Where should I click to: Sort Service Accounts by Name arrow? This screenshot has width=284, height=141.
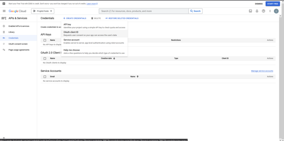pyautogui.click(x=137, y=77)
